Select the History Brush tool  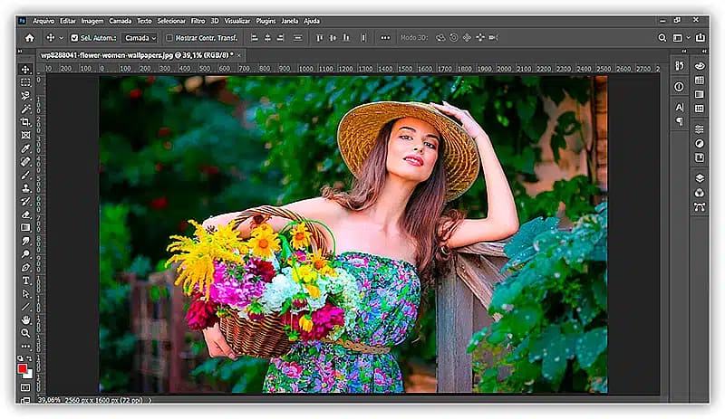[25, 202]
